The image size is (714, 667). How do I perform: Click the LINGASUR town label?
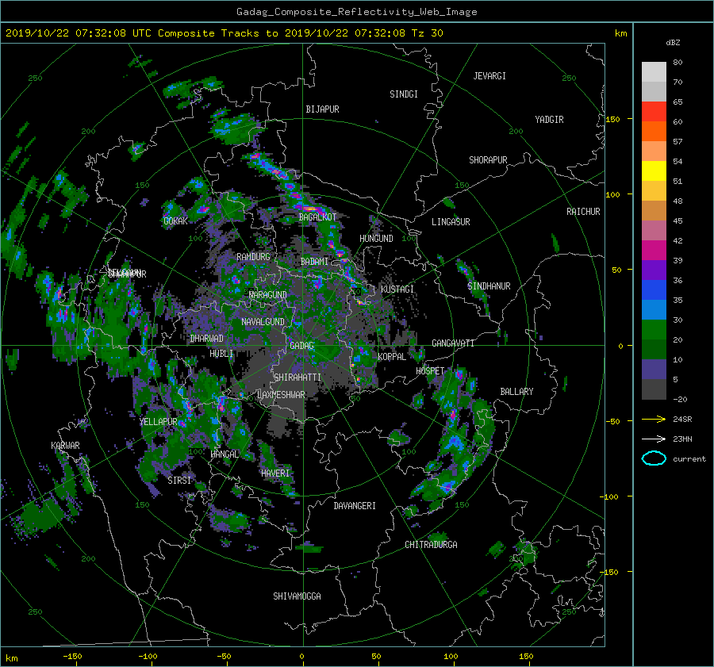click(x=451, y=222)
